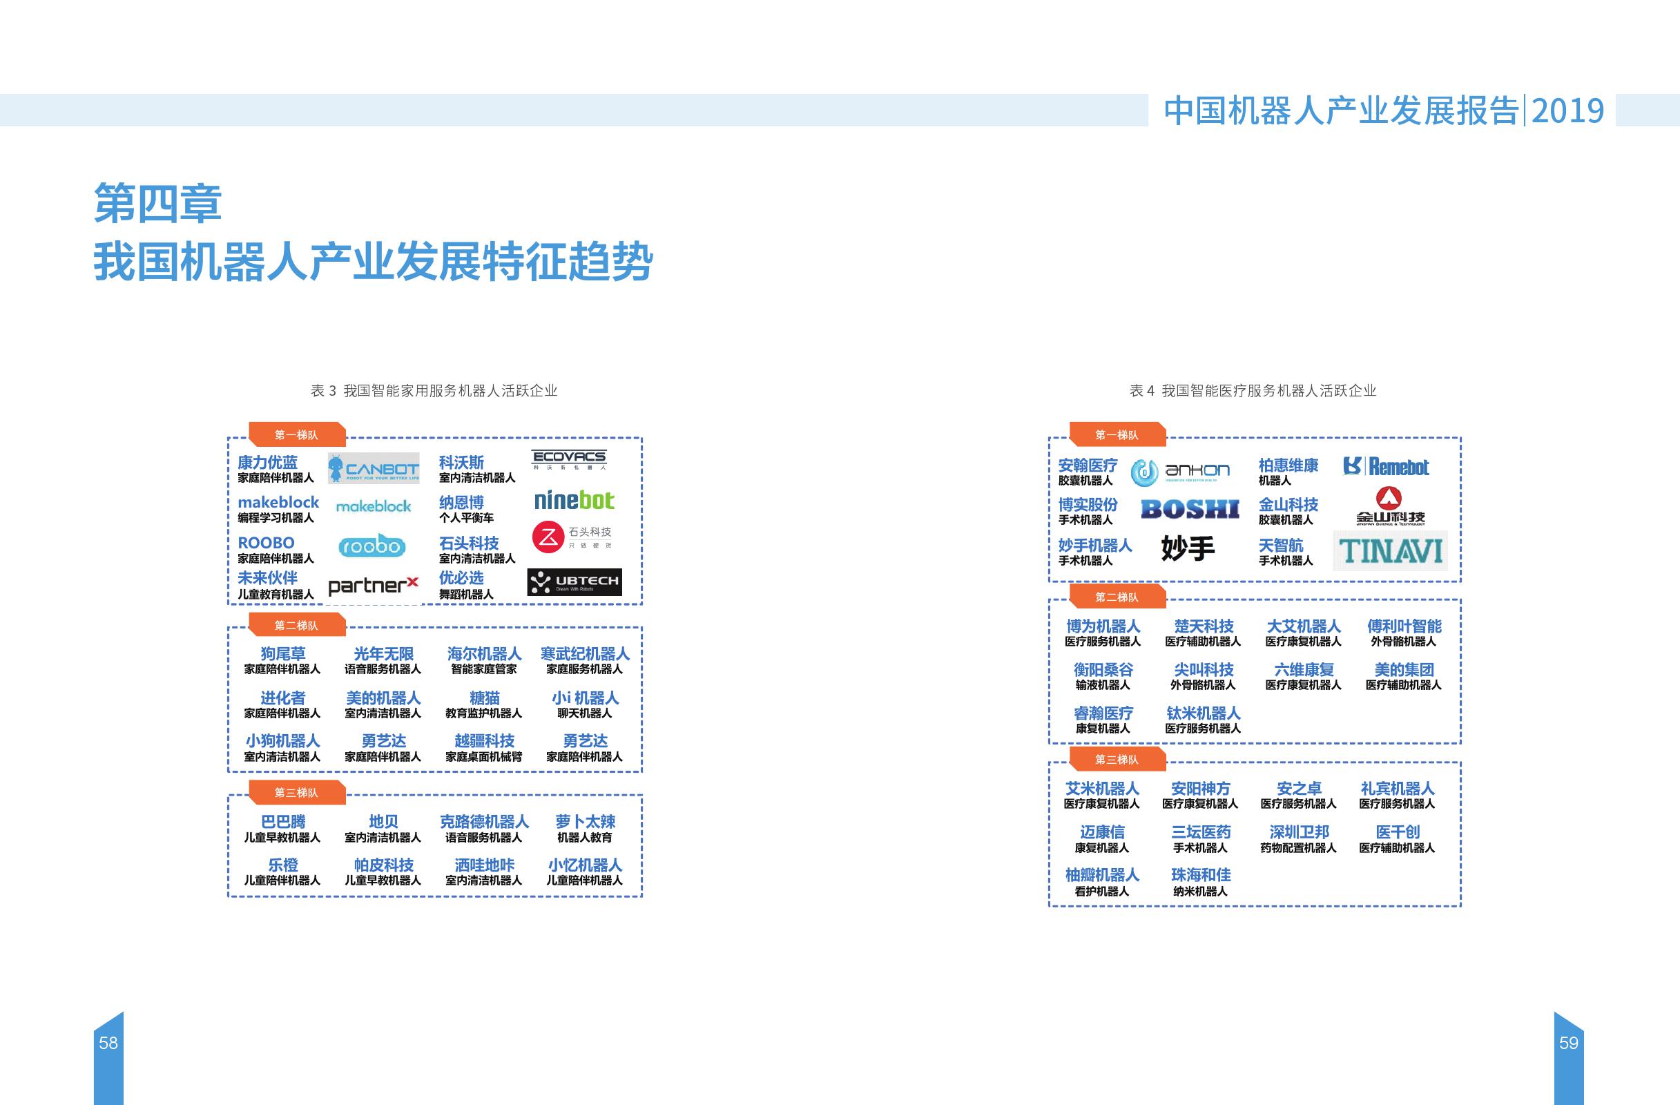
Task: Click the makeblock teal logo
Action: click(374, 506)
